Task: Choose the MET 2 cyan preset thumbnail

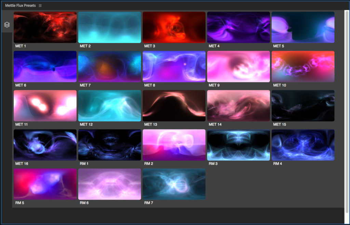Action: pos(109,27)
